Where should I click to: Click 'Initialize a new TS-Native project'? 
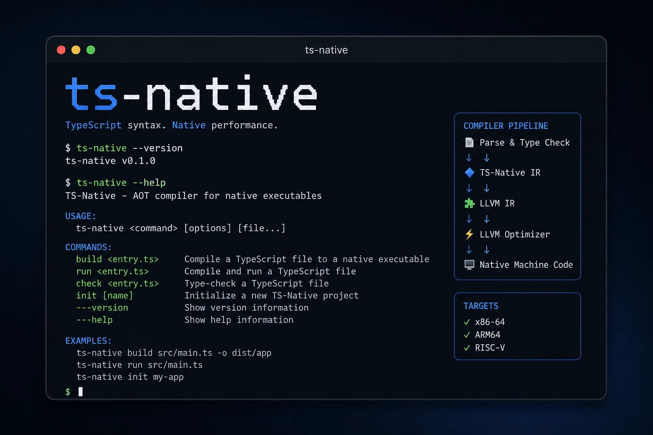pyautogui.click(x=272, y=295)
